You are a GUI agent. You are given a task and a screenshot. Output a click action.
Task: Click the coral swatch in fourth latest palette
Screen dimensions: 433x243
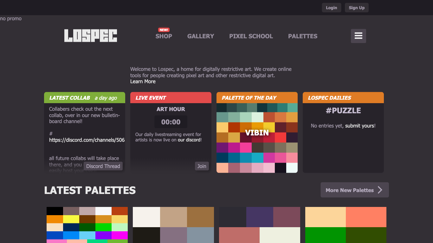click(x=366, y=217)
